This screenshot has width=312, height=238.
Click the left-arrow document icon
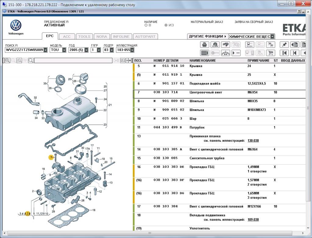tap(295, 45)
